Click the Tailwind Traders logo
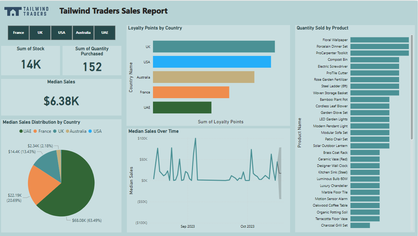 click(27, 11)
